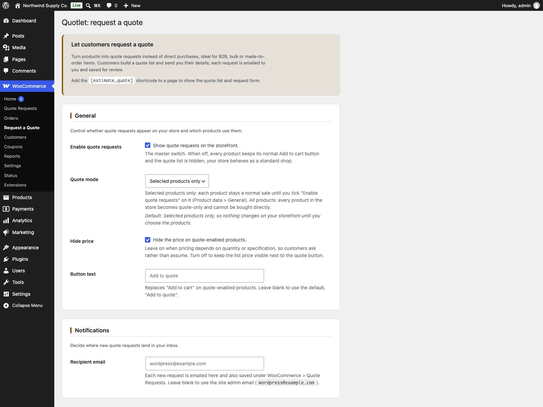Go to WooCommerce Orders
543x407 pixels.
[x=11, y=118]
